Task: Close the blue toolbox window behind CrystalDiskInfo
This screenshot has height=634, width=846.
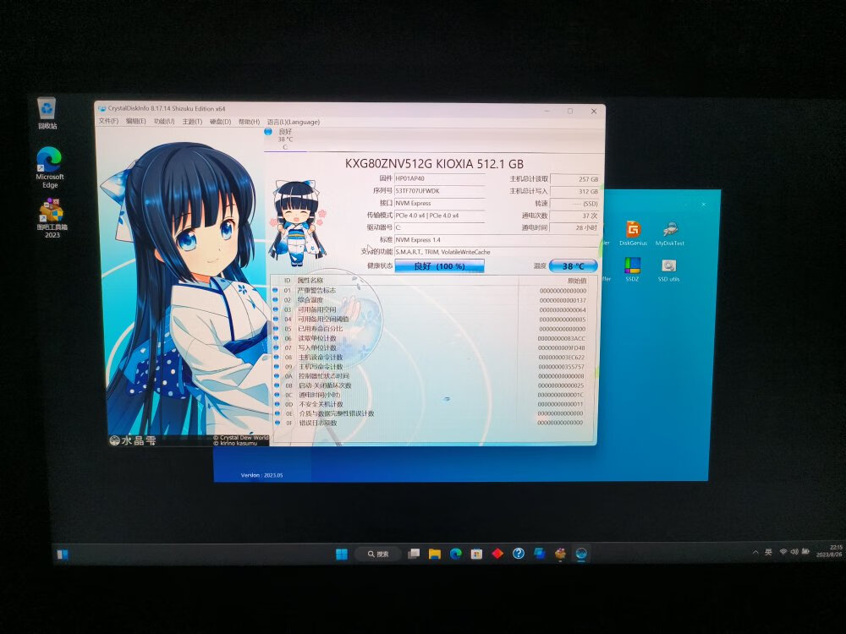Action: (x=703, y=205)
